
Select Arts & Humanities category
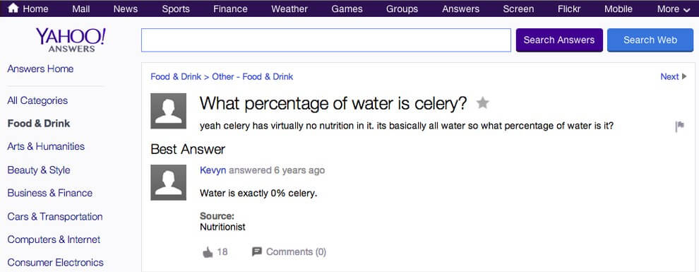click(46, 147)
